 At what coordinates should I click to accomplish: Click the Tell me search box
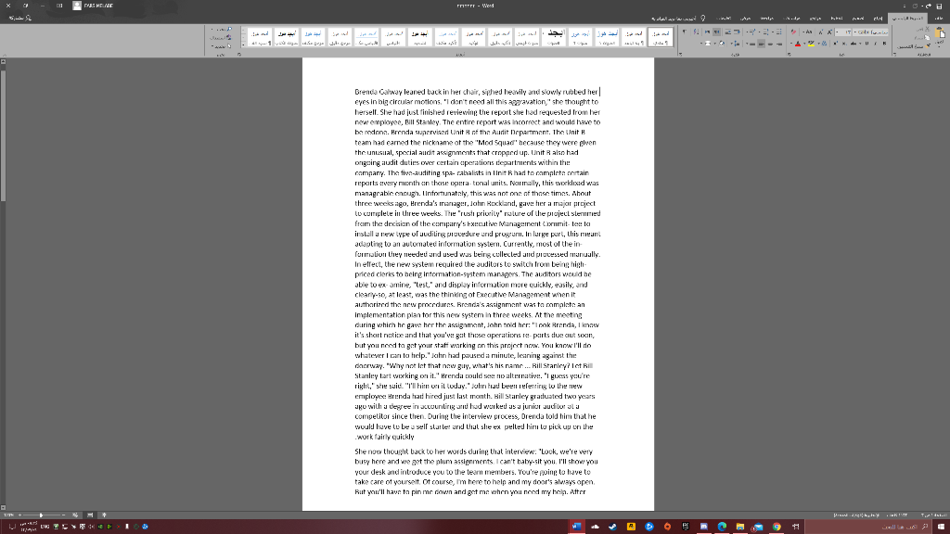677,19
